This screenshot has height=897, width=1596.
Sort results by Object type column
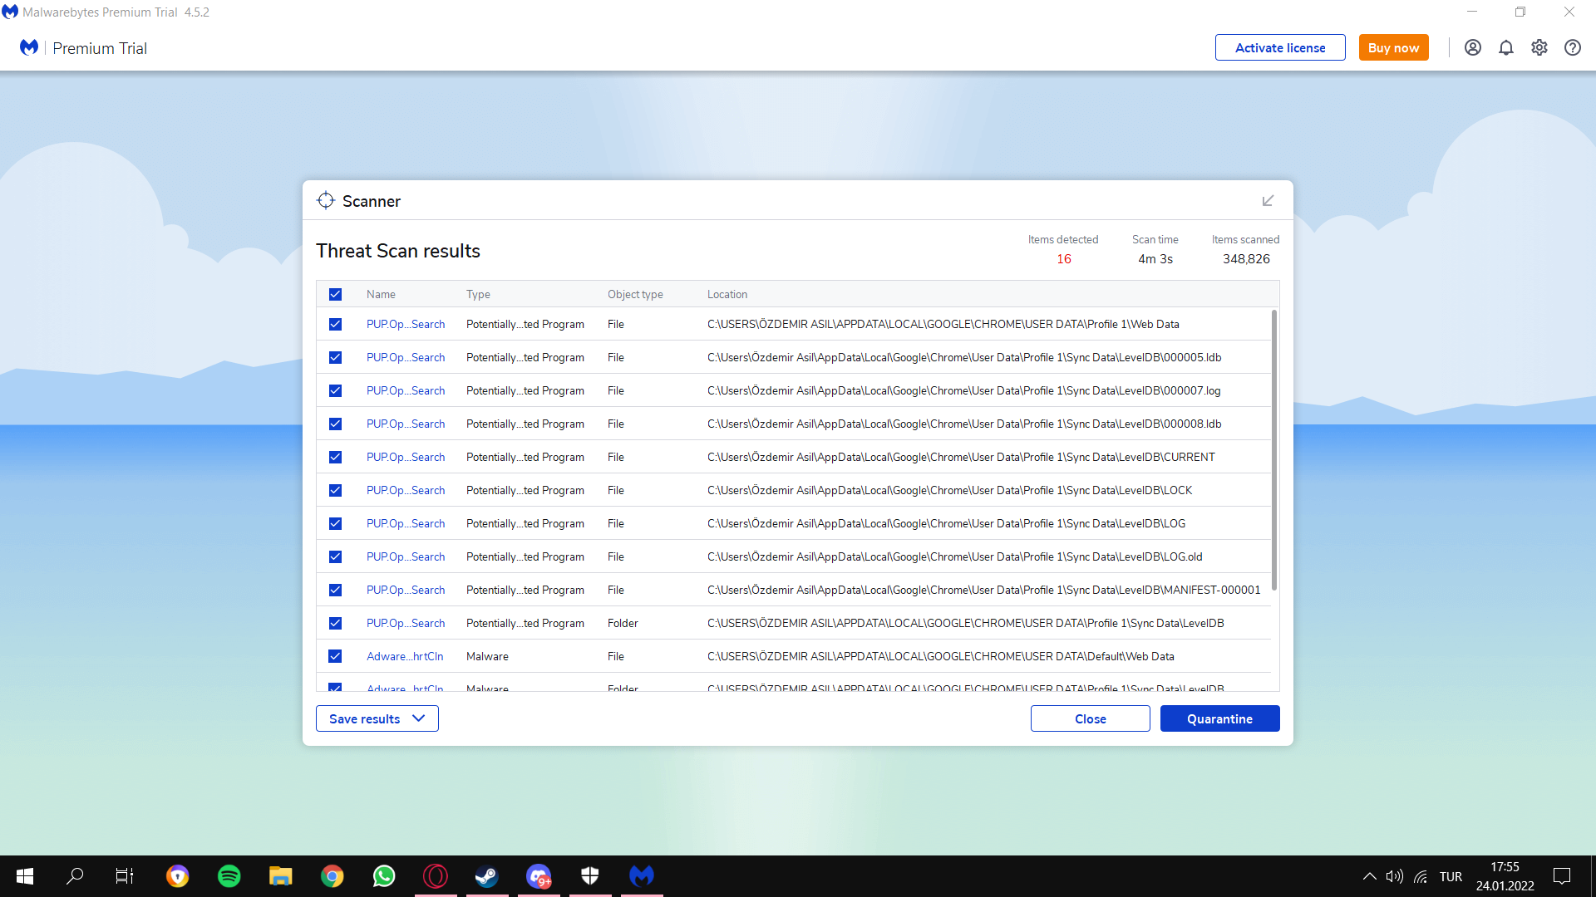point(634,294)
